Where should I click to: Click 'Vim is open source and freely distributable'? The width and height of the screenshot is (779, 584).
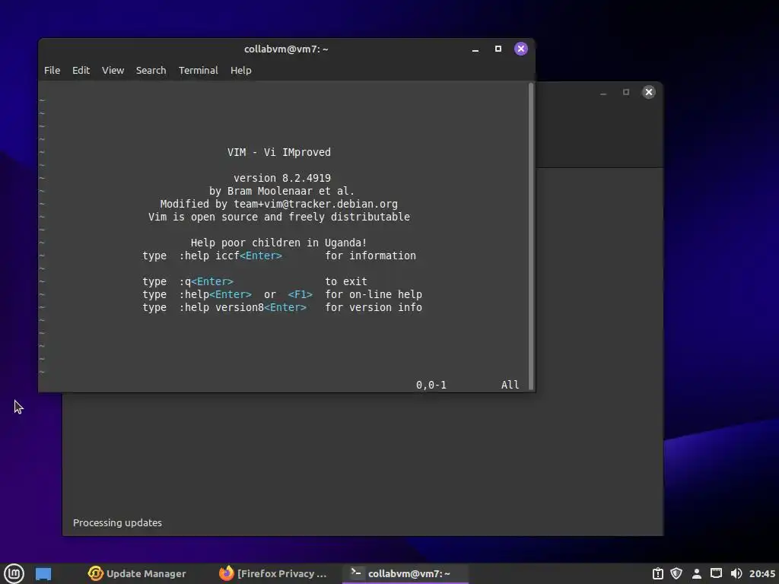pos(278,217)
